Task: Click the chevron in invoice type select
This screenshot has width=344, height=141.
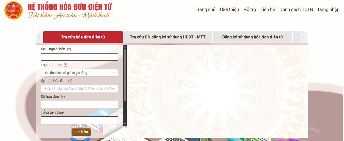Action: (x=114, y=73)
